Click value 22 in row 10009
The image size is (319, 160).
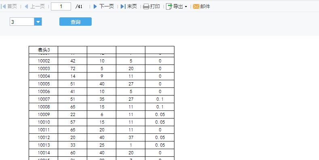click(73, 114)
